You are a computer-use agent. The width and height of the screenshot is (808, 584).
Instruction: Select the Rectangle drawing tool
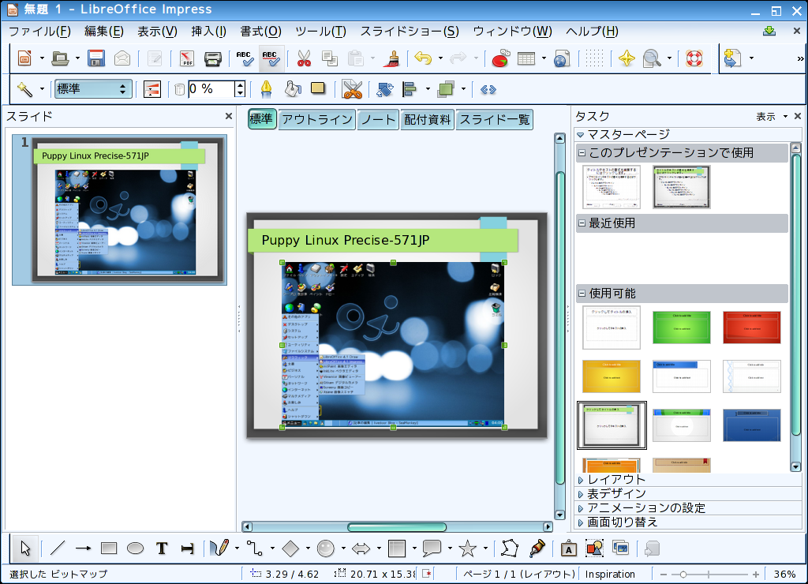109,548
